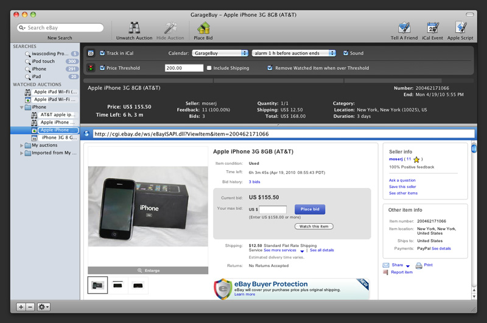Click in the Search eBay field
Image resolution: width=487 pixels, height=323 pixels.
(60, 27)
